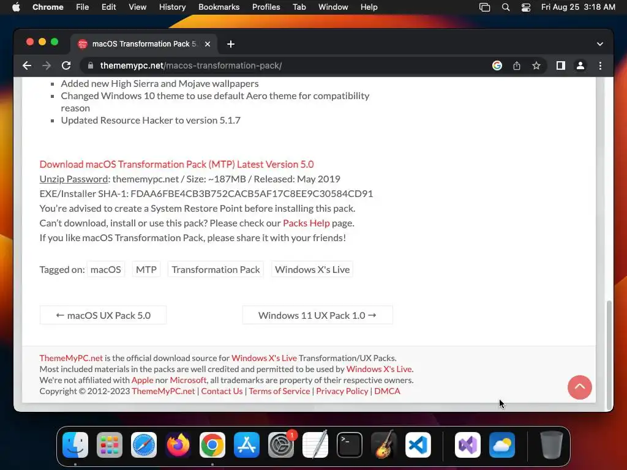627x470 pixels.
Task: Open the Window menu
Action: [333, 7]
